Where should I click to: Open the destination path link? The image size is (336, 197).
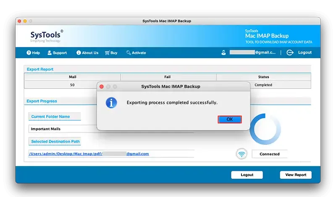tap(89, 154)
